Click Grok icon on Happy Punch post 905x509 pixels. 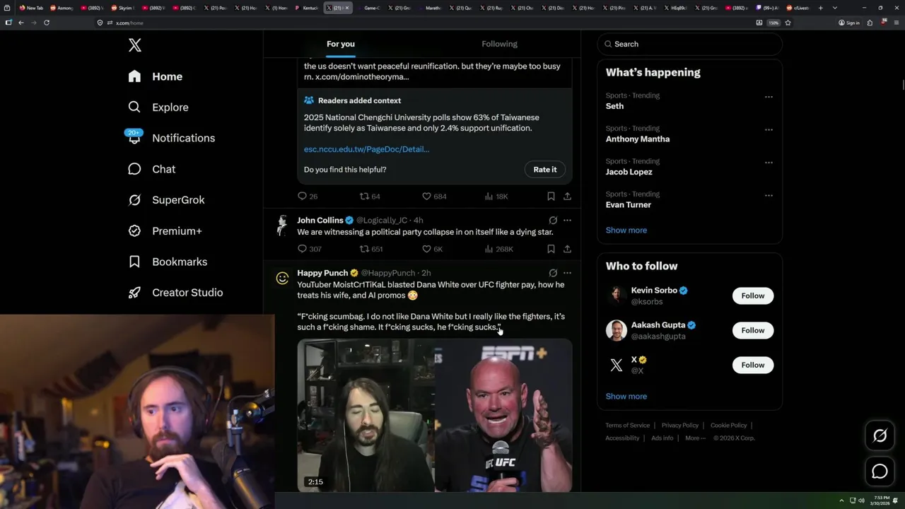point(553,273)
